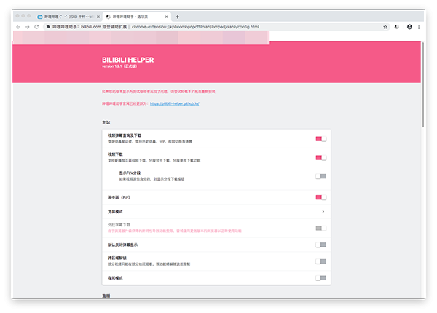
Task: Click the version 1.2.1 text
Action: coord(119,66)
